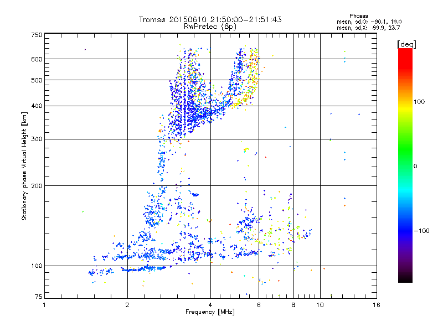Screen dimensions: 443x332
Task: Click the '300' y-axis tick label
Action: pyautogui.click(x=37, y=139)
